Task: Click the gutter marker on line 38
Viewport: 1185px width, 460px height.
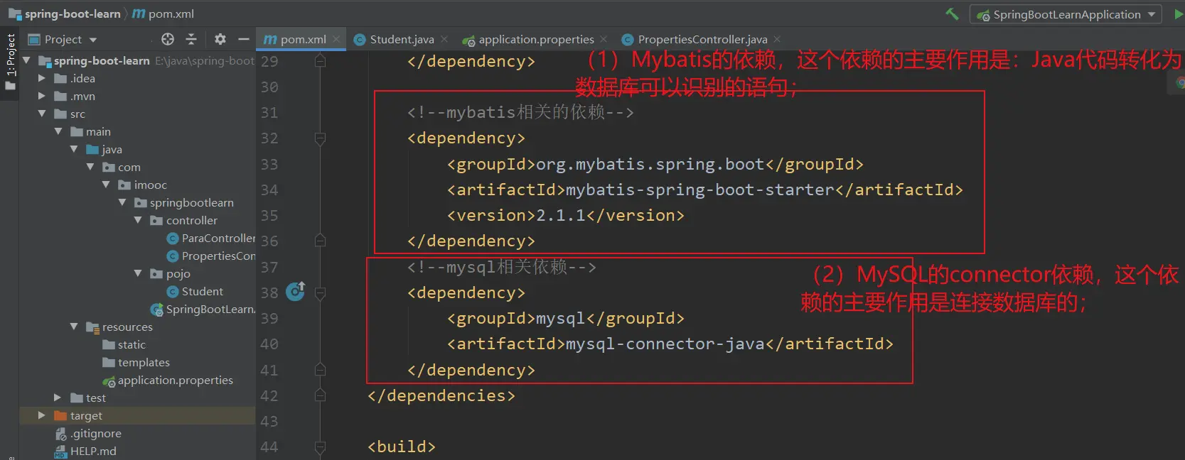Action: tap(295, 292)
